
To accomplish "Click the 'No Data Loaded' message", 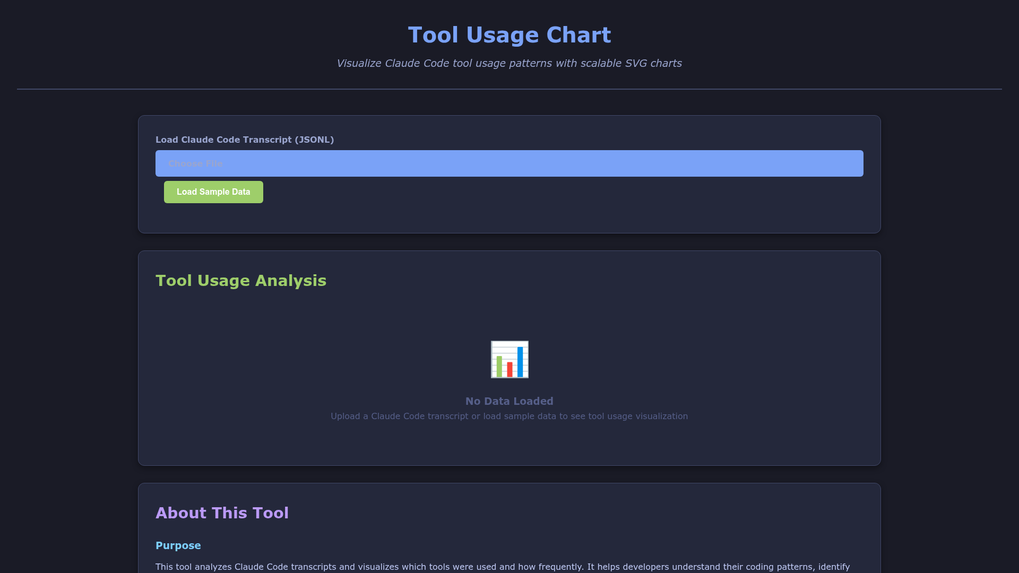I will point(509,401).
